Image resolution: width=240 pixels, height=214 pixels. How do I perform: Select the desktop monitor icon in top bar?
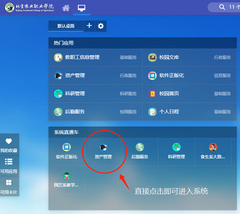pyautogui.click(x=81, y=8)
